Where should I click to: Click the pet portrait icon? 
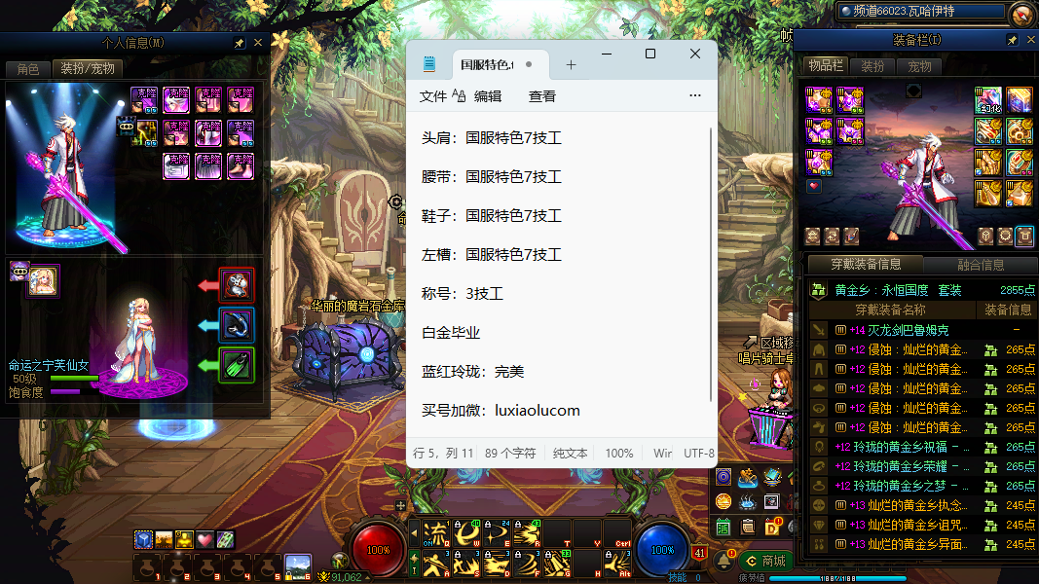click(43, 280)
